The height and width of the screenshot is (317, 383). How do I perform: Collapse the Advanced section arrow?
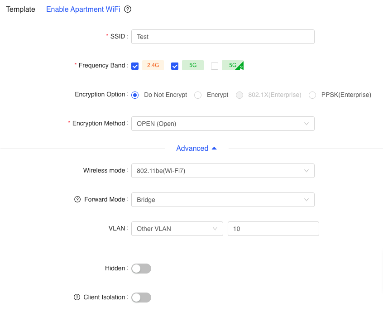tap(214, 149)
